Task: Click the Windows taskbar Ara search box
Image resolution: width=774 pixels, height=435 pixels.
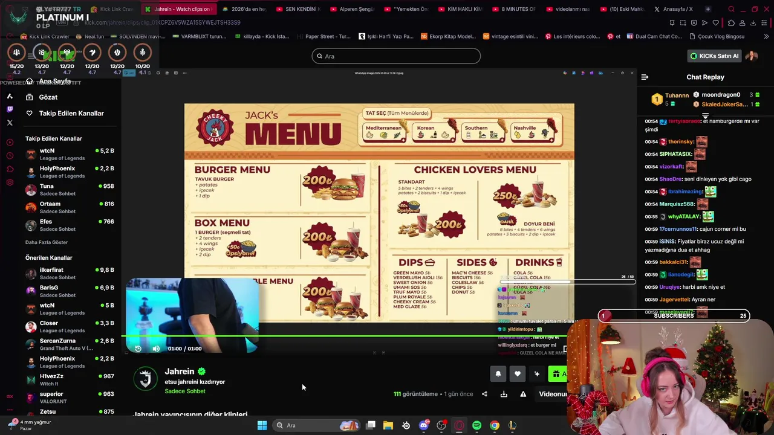Action: click(317, 425)
